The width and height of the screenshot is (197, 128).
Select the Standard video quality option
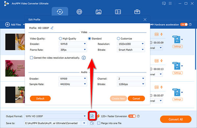[x=89, y=38]
